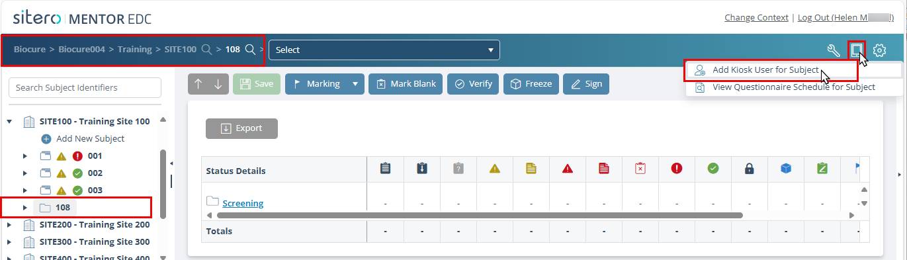Screen dimensions: 907x260
Task: Go to Training in the breadcrumb
Action: coord(134,50)
